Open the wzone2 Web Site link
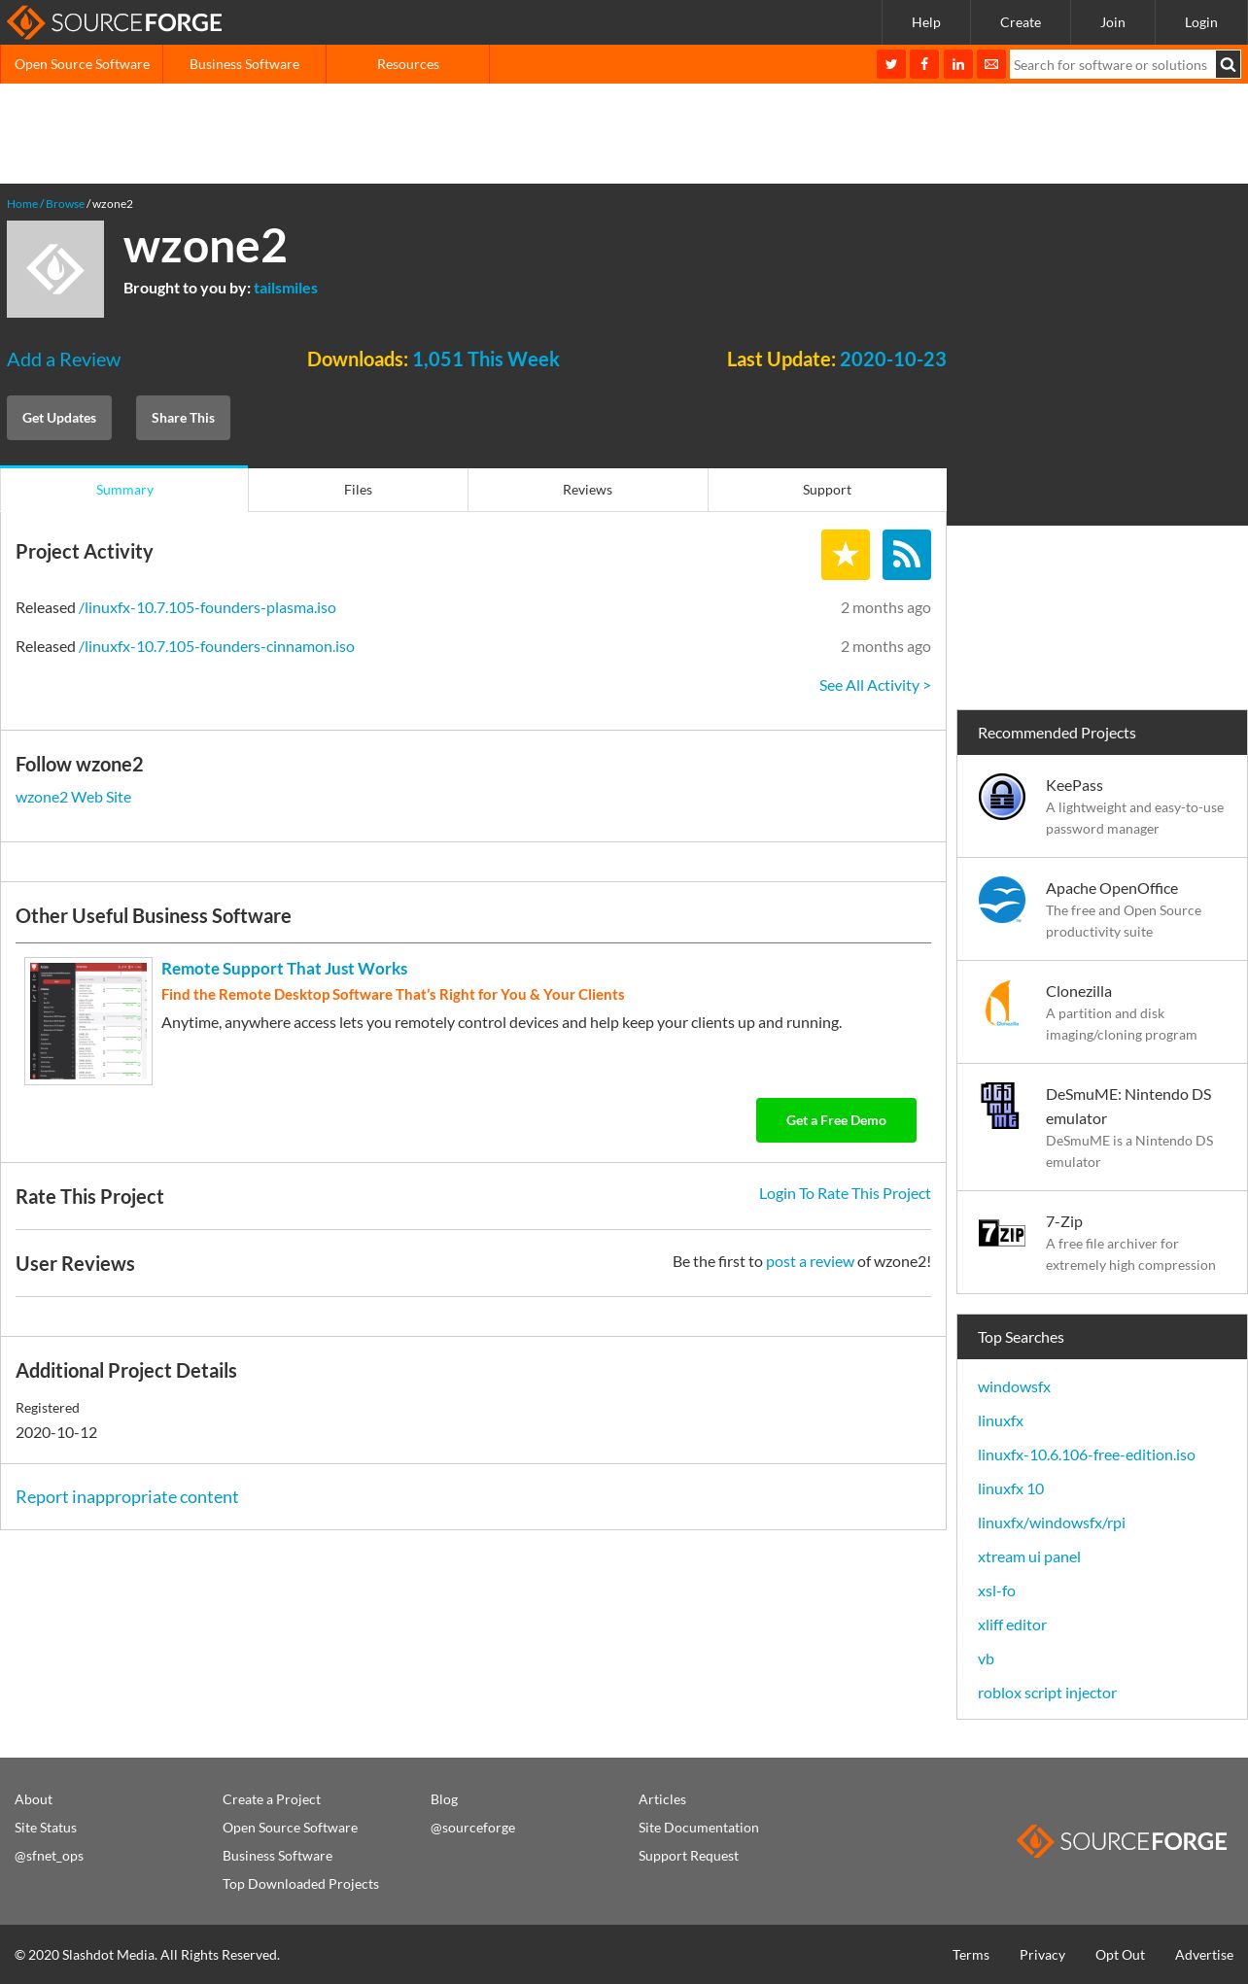 [73, 797]
